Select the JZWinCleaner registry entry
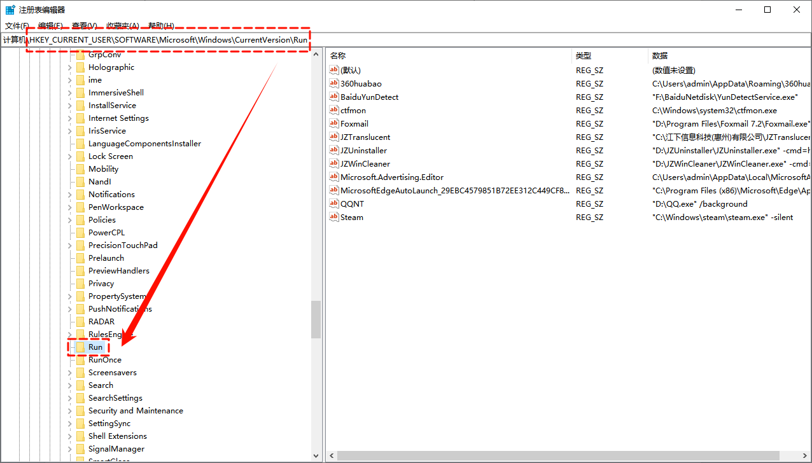The height and width of the screenshot is (463, 812). tap(365, 163)
